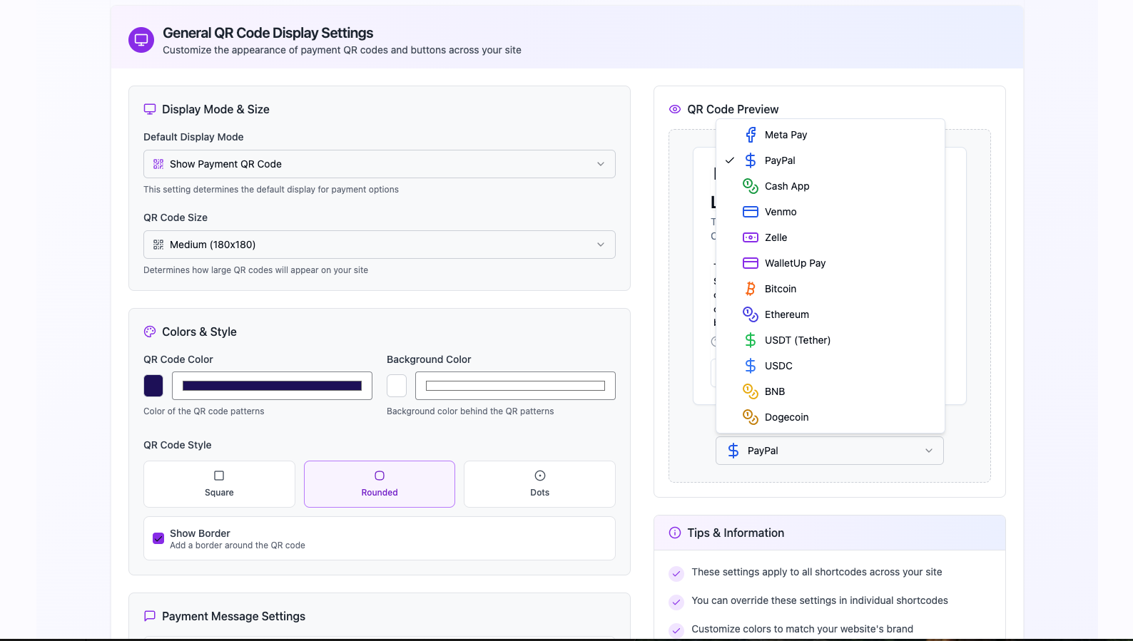Click the USDC blue dollar icon

(x=751, y=366)
